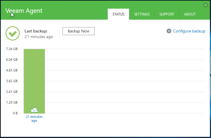211x138 pixels.
Task: Go to the SUPPORT tab
Action: pyautogui.click(x=167, y=14)
